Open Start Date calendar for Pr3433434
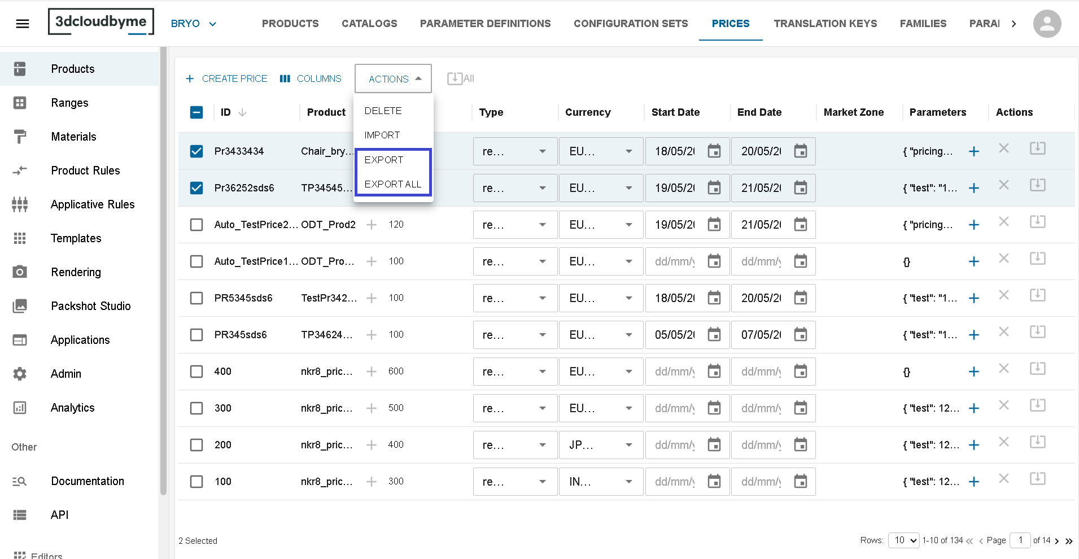The width and height of the screenshot is (1079, 559). pyautogui.click(x=714, y=151)
